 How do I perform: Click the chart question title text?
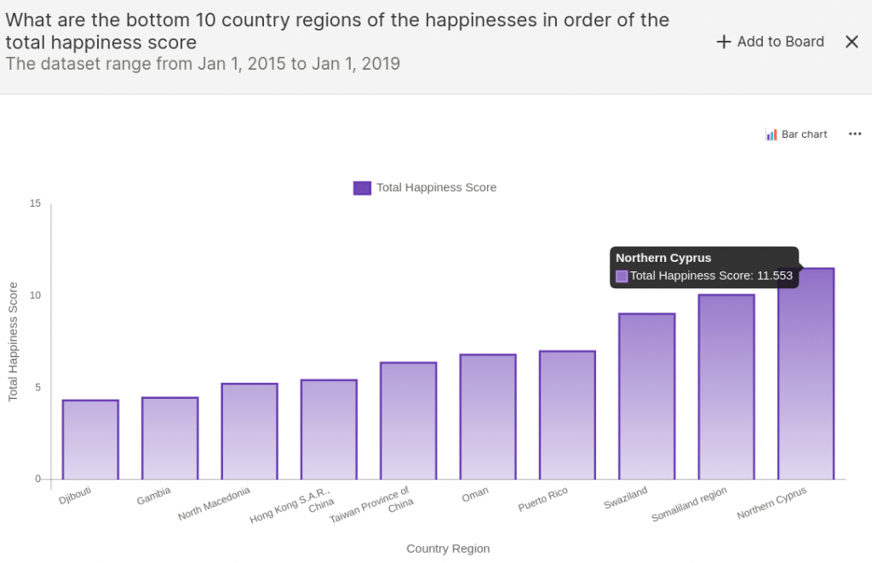point(337,31)
